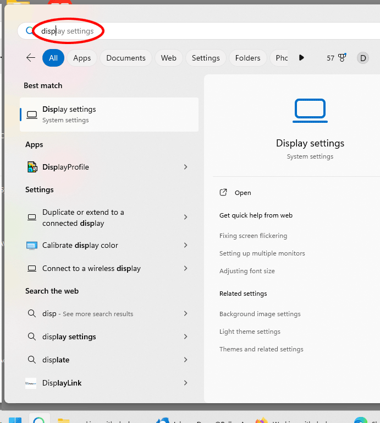380x423 pixels.
Task: Switch to the Documents filter tab
Action: 126,58
